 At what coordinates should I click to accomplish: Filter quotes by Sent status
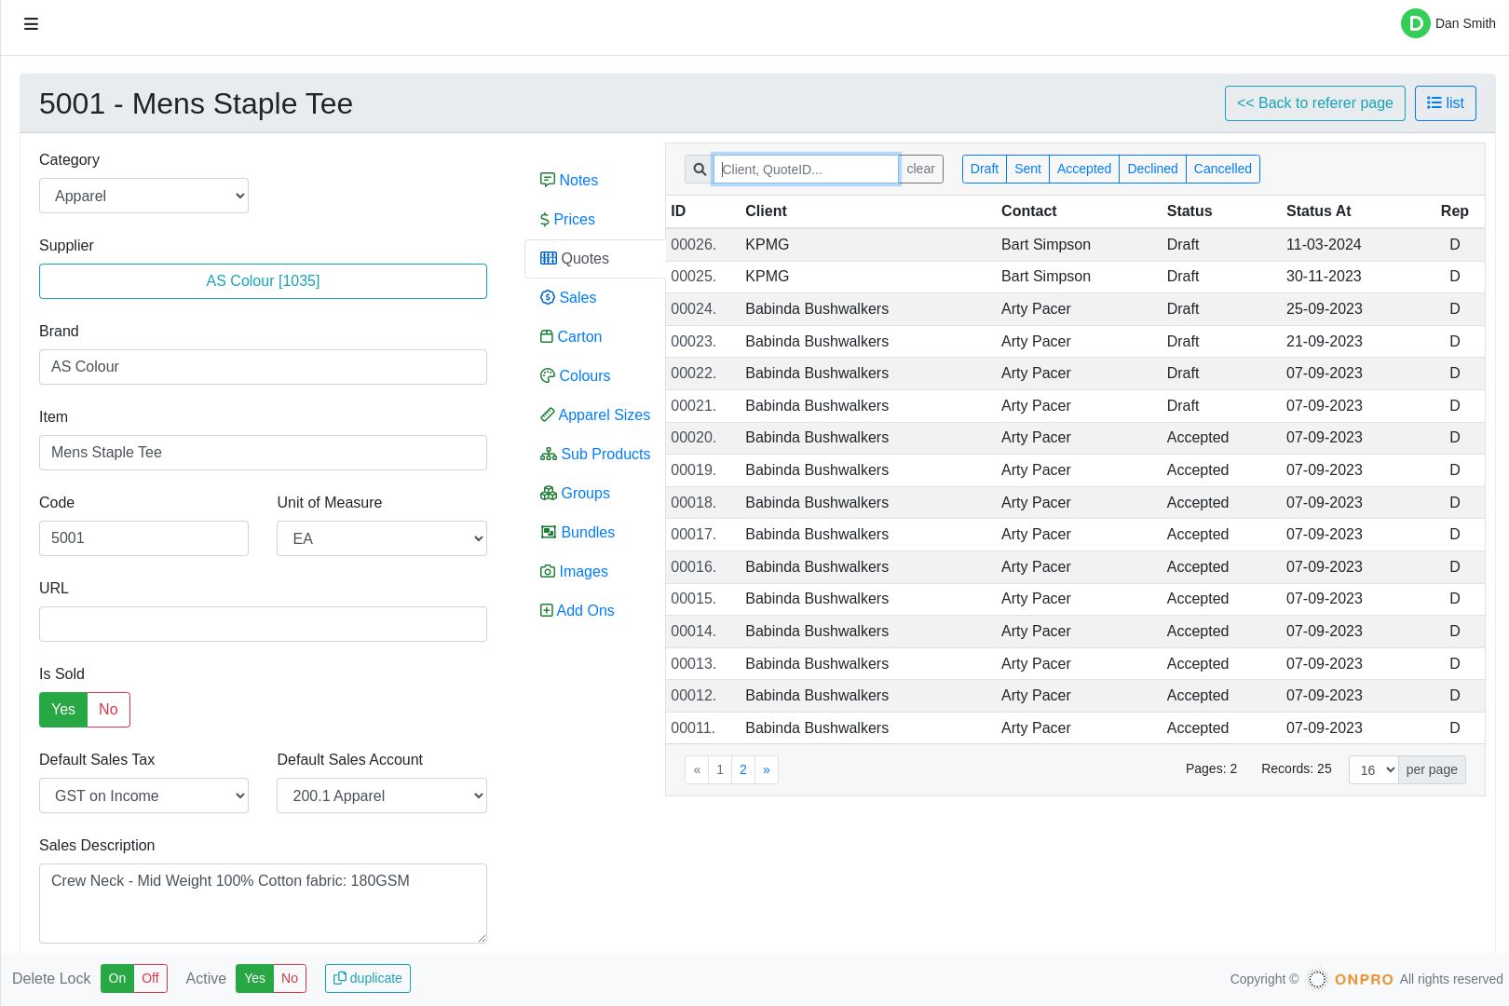[x=1027, y=169]
